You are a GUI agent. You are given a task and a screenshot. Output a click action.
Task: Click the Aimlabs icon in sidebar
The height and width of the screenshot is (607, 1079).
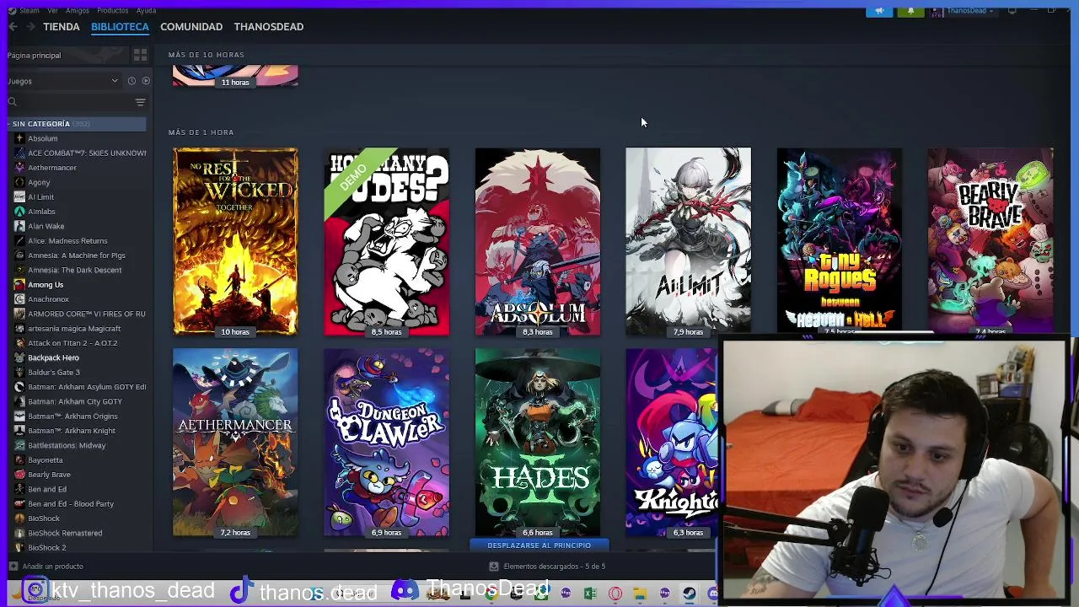click(19, 212)
